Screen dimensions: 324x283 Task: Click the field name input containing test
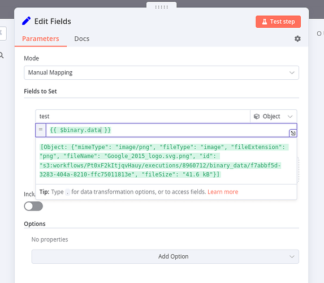(x=143, y=116)
